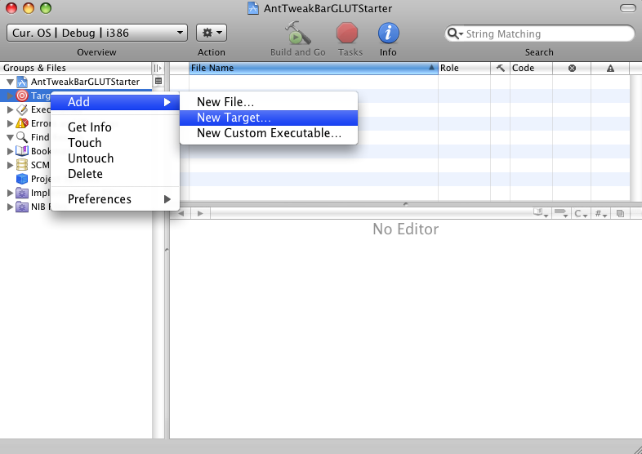Click the Build and Go hammer icon

tap(296, 33)
